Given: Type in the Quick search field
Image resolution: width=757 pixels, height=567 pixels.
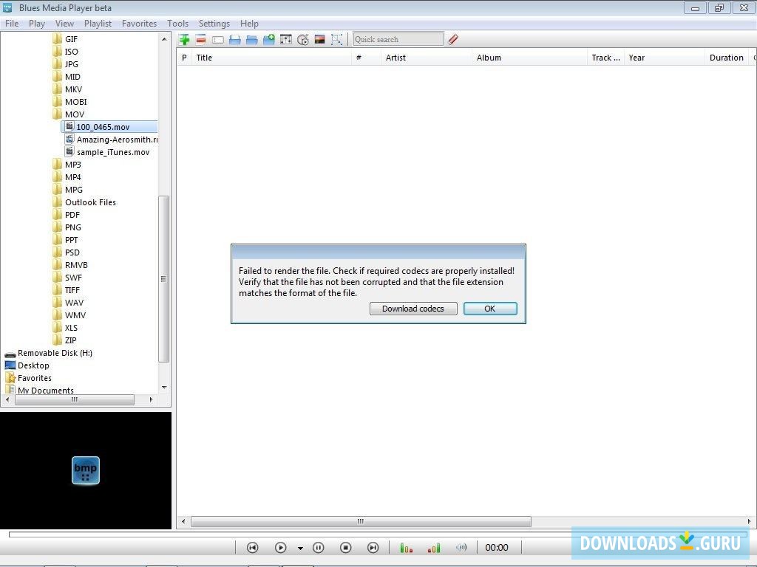Looking at the screenshot, I should point(397,38).
